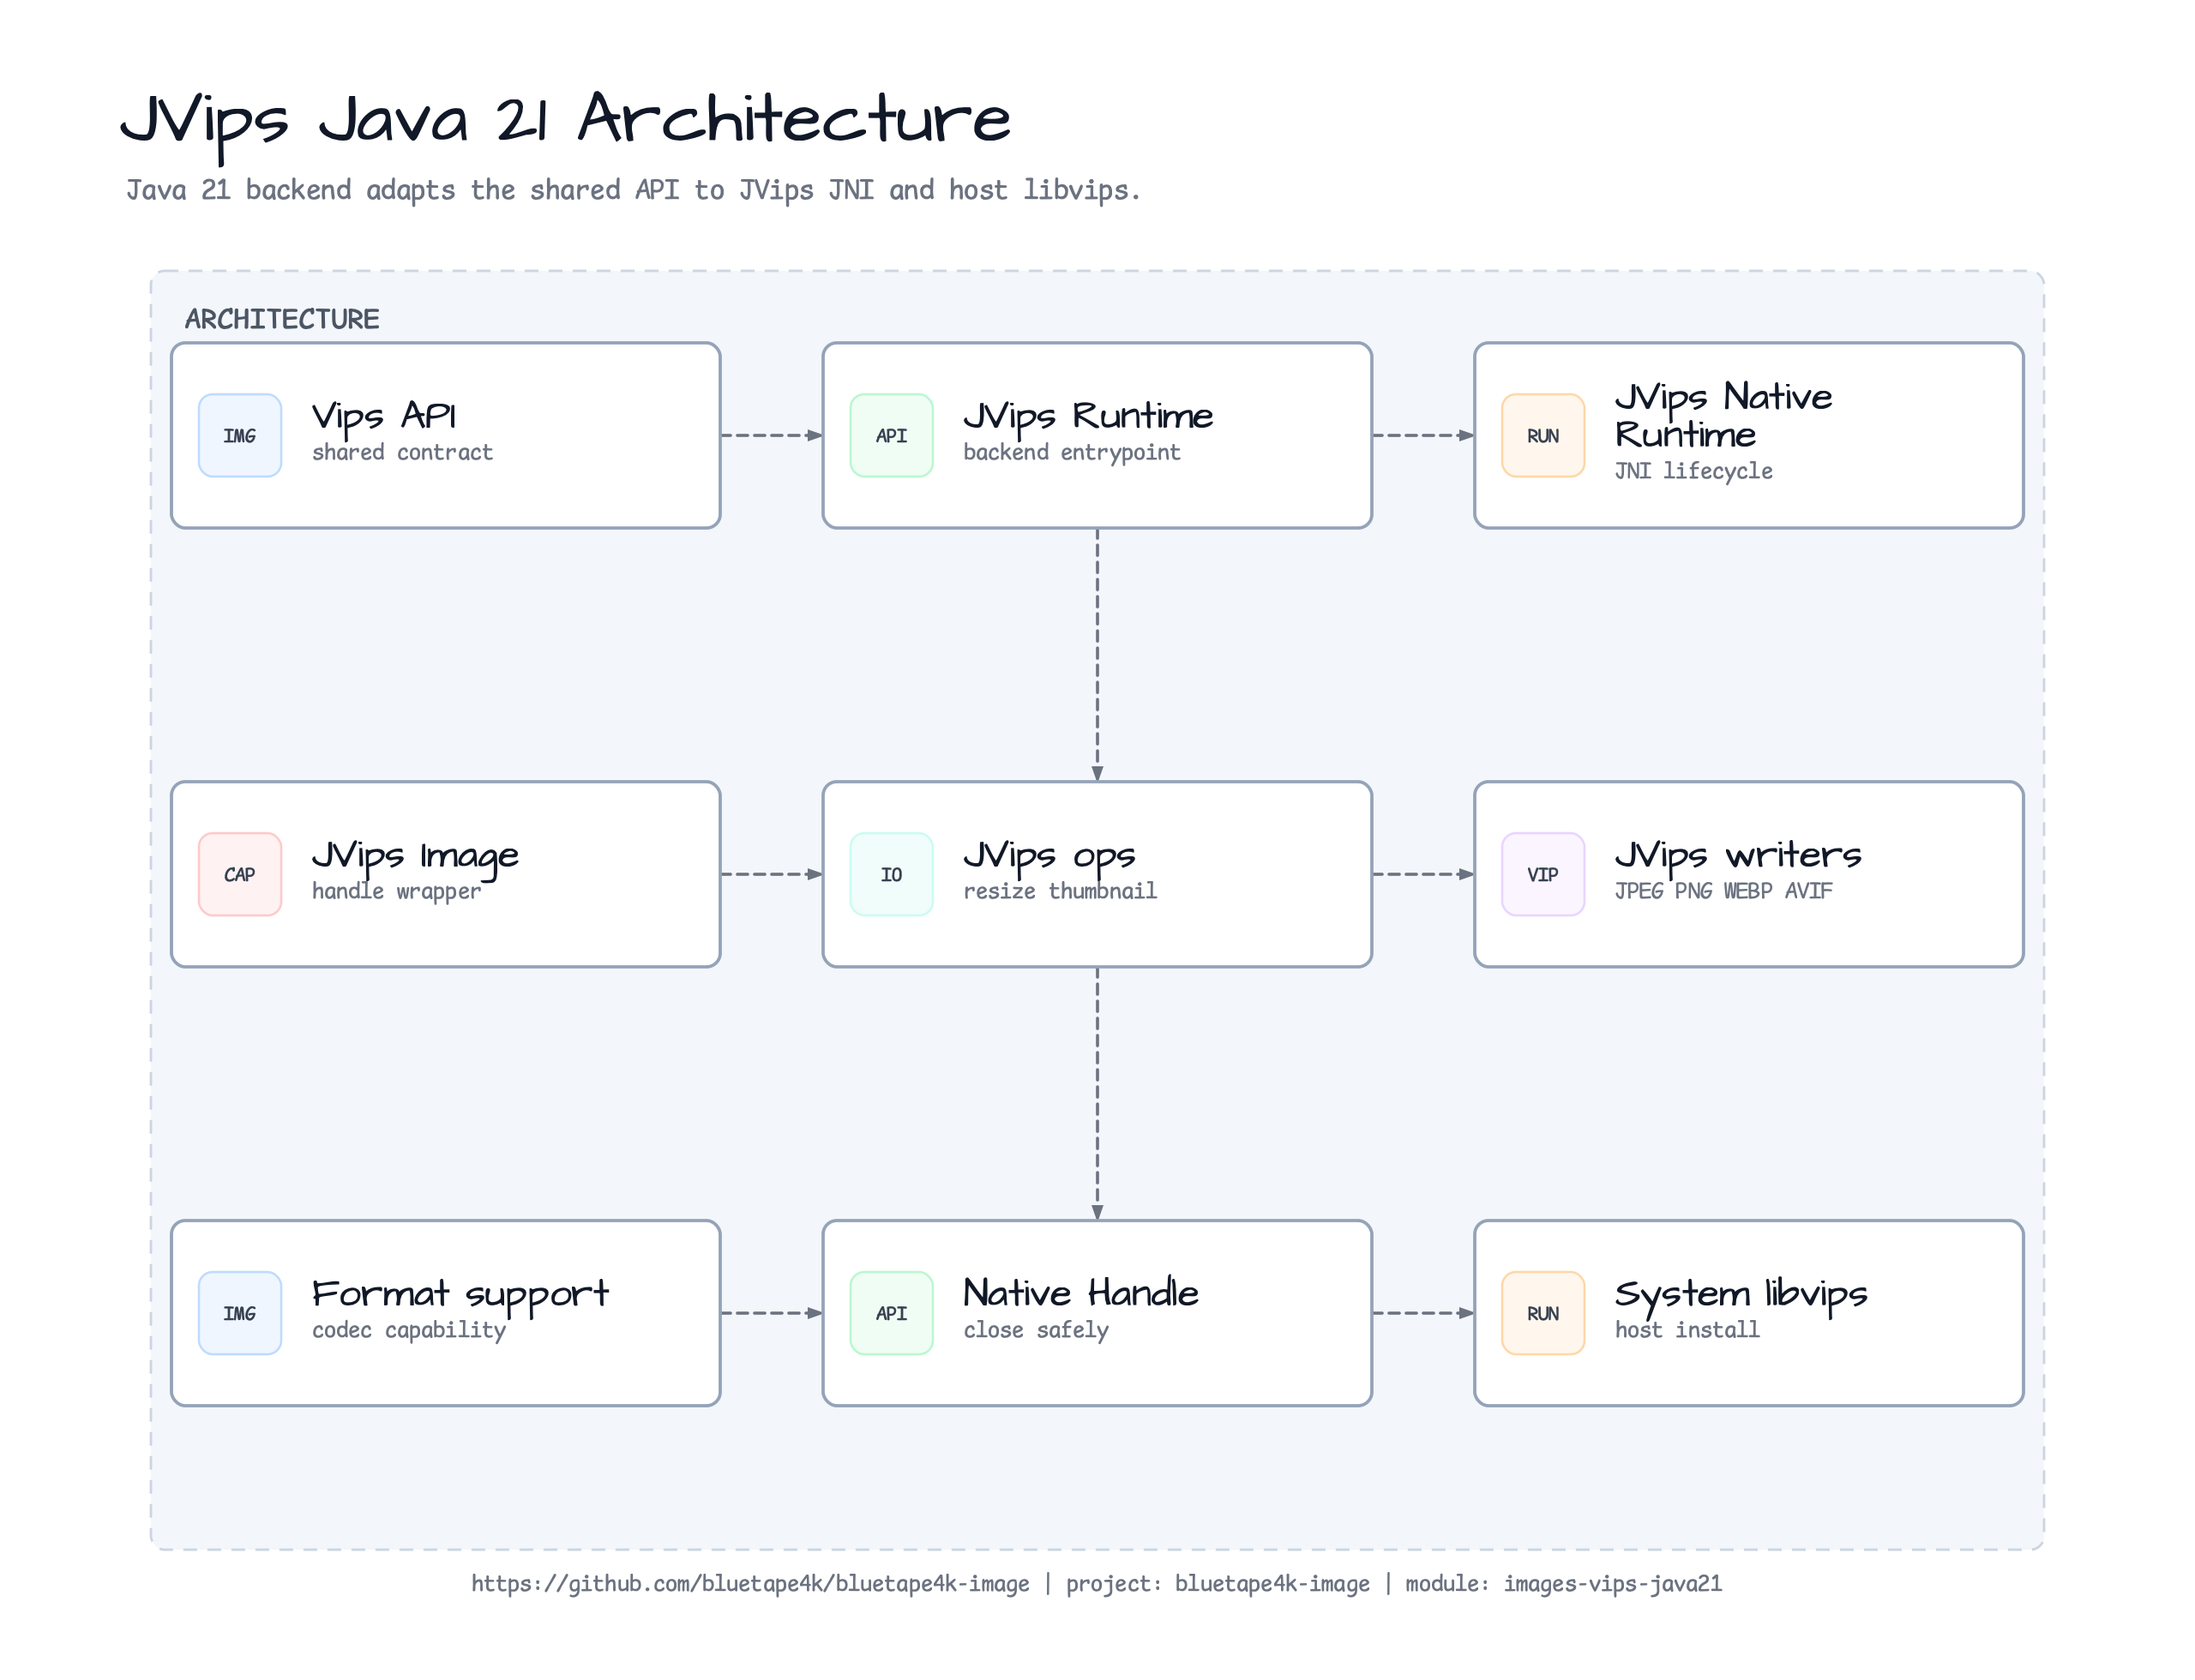Click the 'backend entrypoint' subtitle
This screenshot has height=1680, width=2195.
point(1072,453)
